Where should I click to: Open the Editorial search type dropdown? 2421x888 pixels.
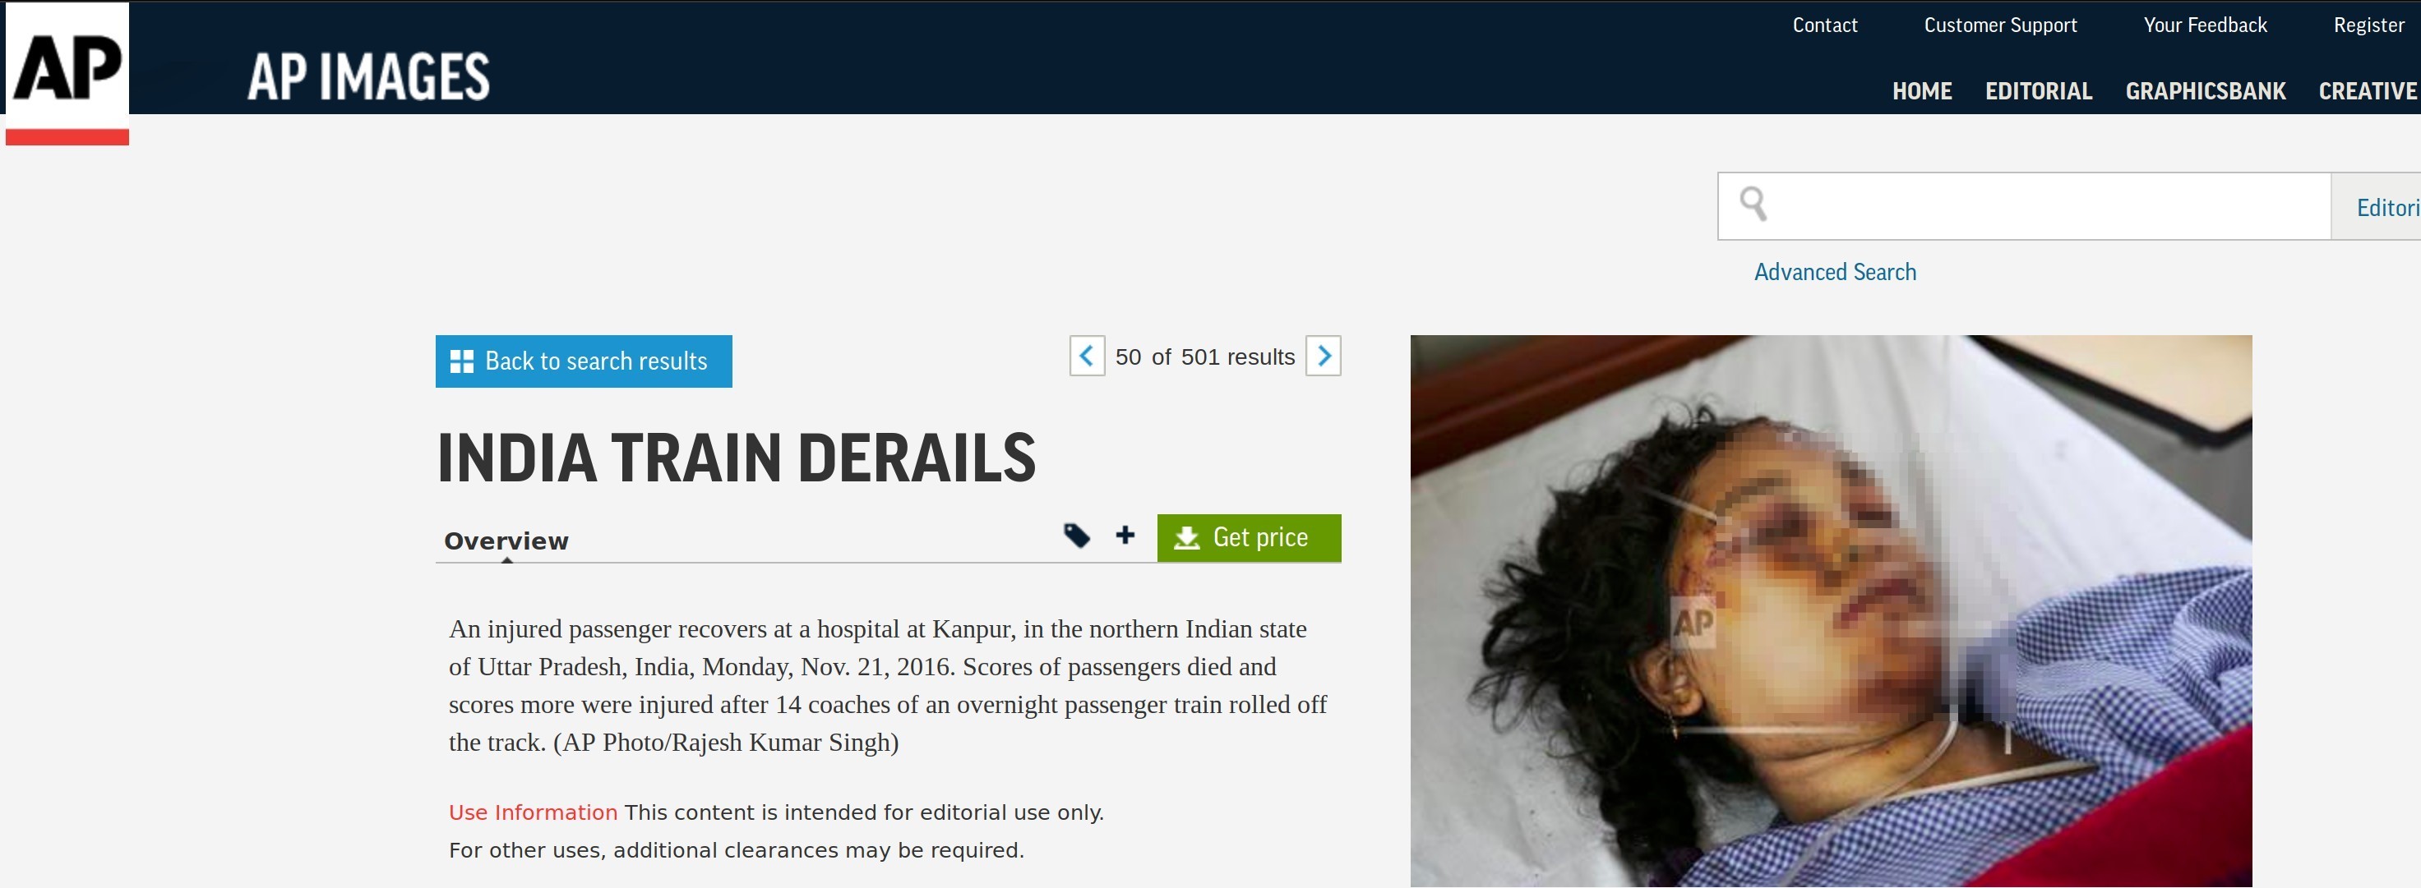pyautogui.click(x=2377, y=206)
